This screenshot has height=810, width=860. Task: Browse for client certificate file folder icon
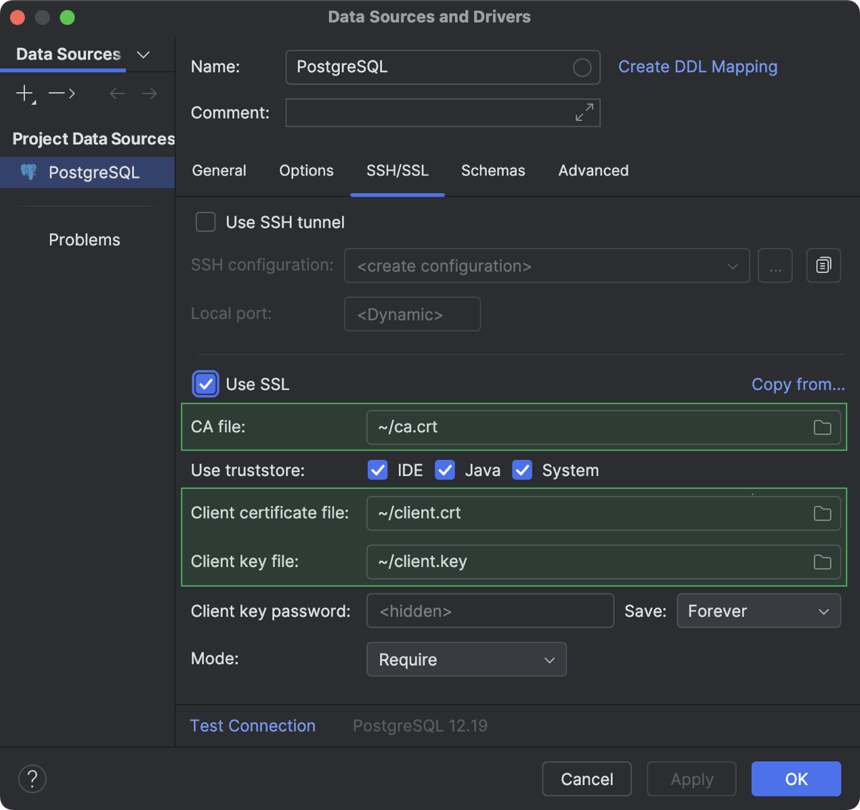click(x=822, y=513)
